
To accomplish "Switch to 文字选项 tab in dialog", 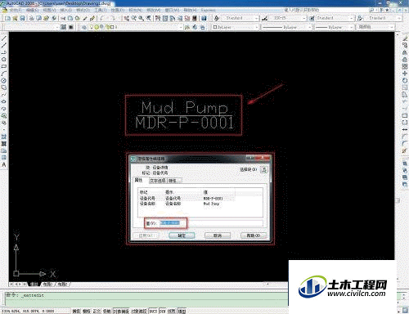I will point(157,181).
